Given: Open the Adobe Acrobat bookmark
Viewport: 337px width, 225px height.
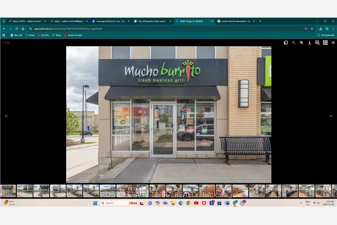Looking at the screenshot, I should click(73, 35).
